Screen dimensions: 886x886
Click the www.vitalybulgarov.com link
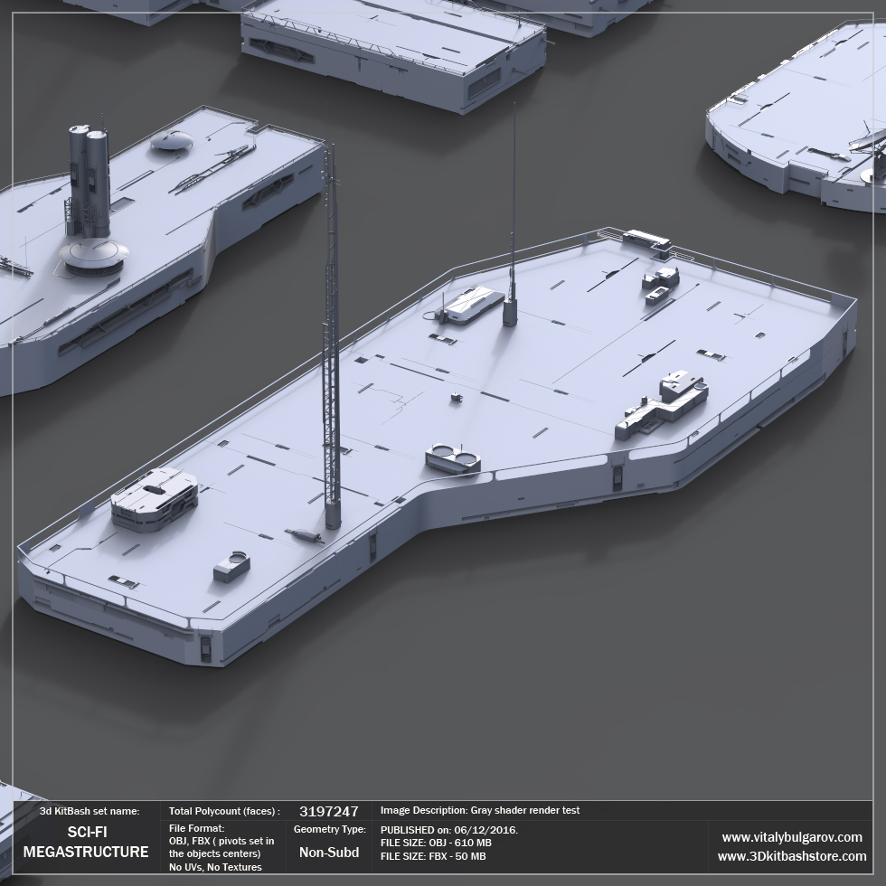792,837
